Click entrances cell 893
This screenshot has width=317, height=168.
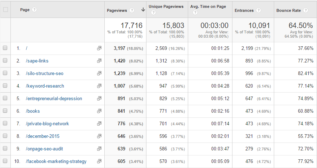[x=249, y=61]
